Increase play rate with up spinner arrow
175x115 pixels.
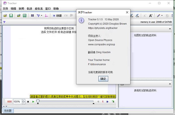[x=24, y=100]
